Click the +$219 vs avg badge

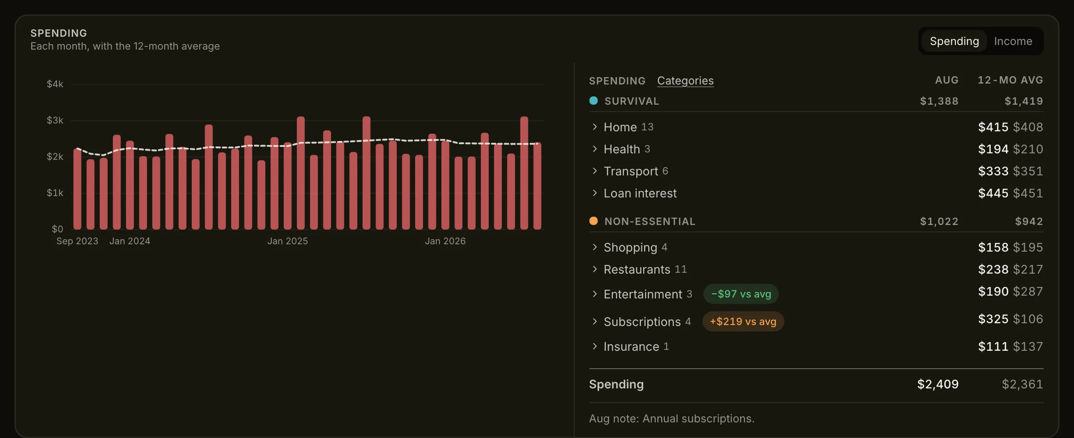pos(743,321)
